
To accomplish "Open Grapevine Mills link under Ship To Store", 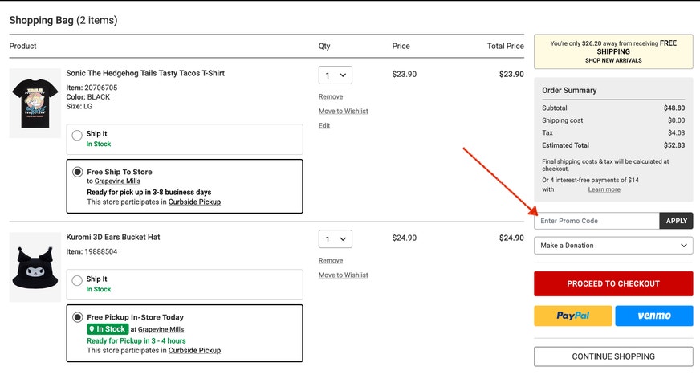I will tap(117, 181).
